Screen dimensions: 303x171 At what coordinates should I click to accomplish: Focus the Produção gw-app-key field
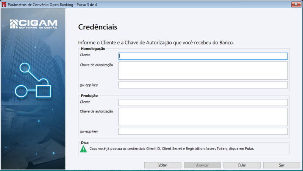click(203, 131)
